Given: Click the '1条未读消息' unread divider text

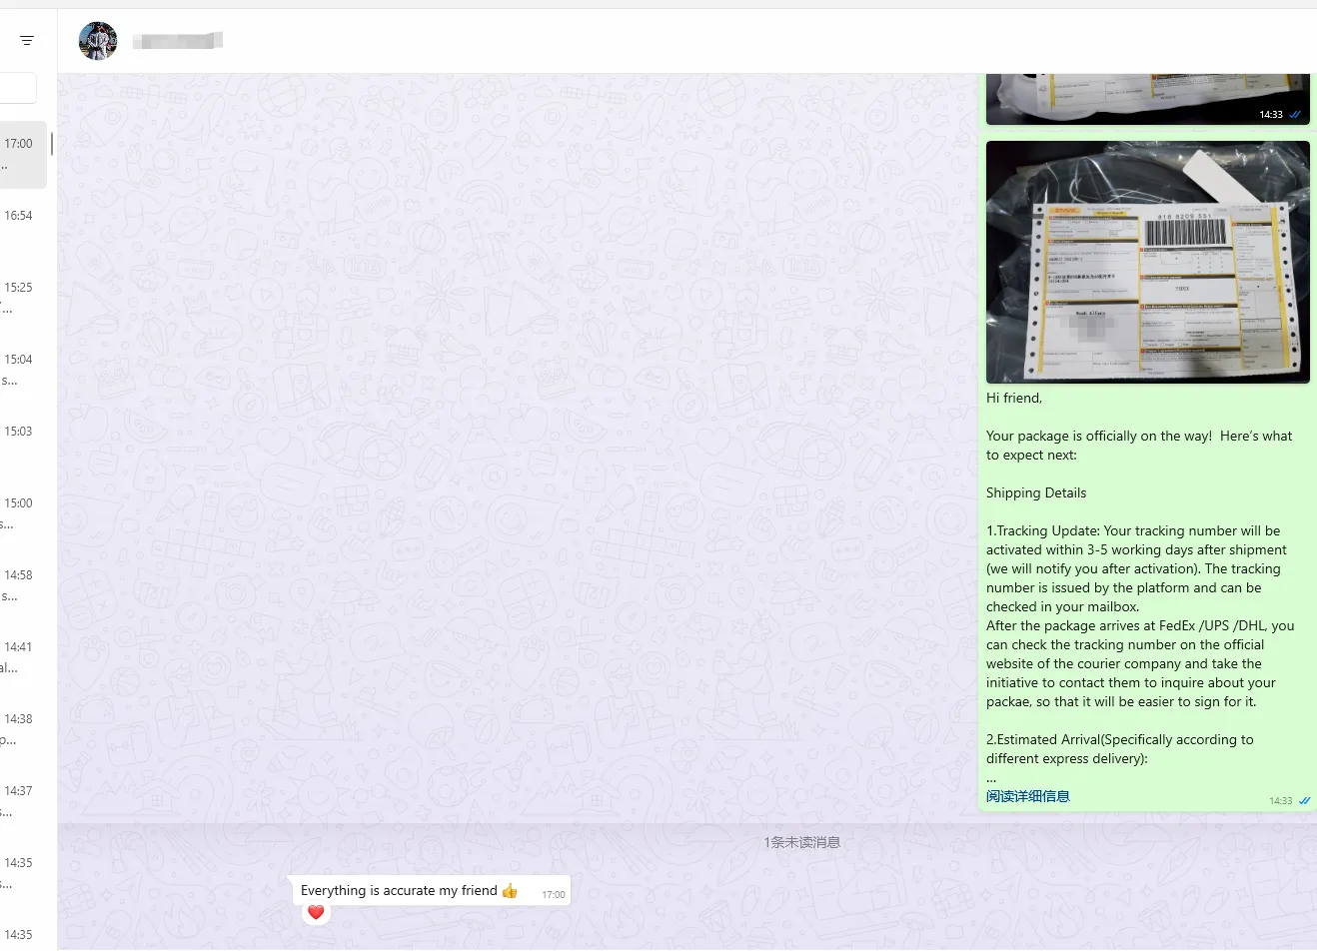Looking at the screenshot, I should coord(801,842).
